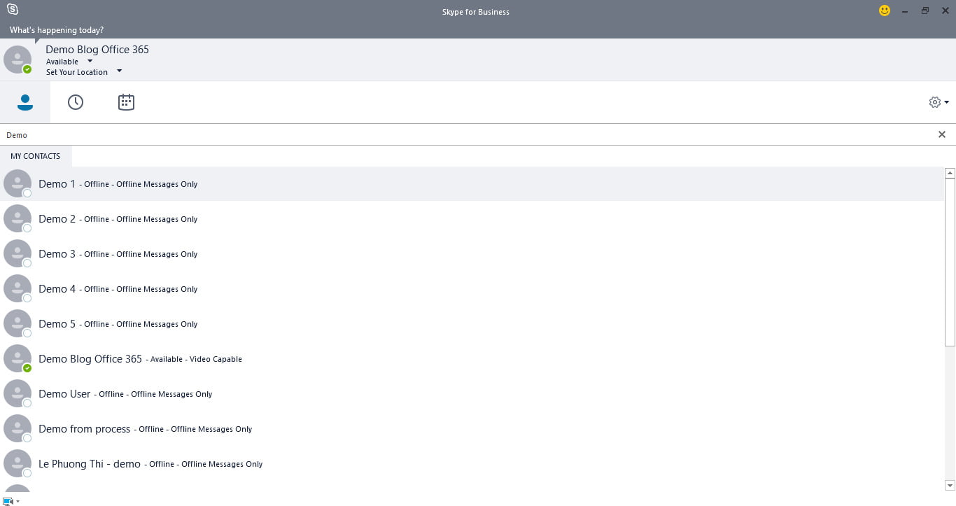This screenshot has width=956, height=506.
Task: Click Demo from process avatar picture
Action: point(17,428)
